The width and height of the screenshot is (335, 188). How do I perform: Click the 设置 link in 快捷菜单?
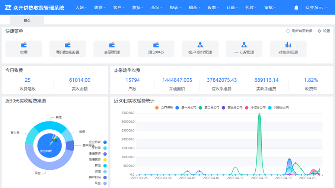click(326, 31)
